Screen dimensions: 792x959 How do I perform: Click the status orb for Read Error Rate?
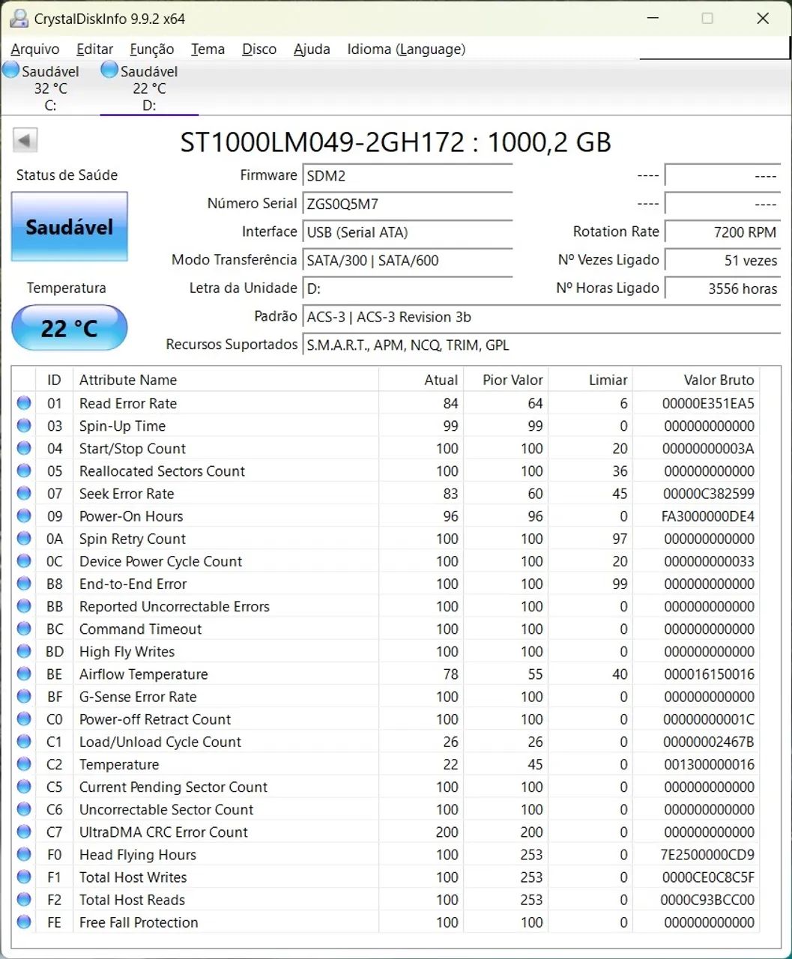click(x=24, y=403)
